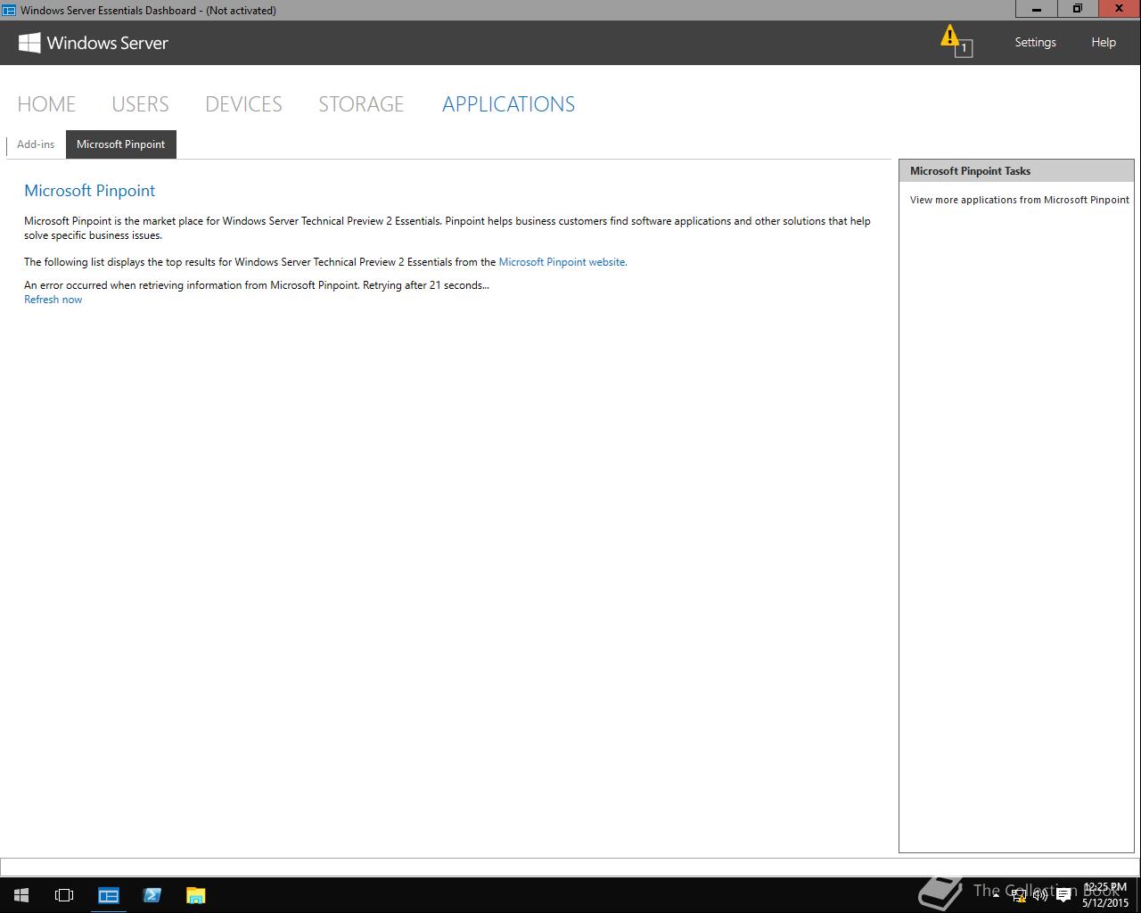Image resolution: width=1141 pixels, height=913 pixels.
Task: Click the Microsoft Pinpoint Tasks header
Action: point(1016,171)
